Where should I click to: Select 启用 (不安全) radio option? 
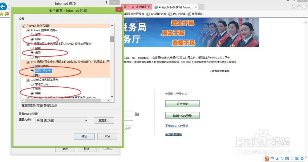coord(32,70)
